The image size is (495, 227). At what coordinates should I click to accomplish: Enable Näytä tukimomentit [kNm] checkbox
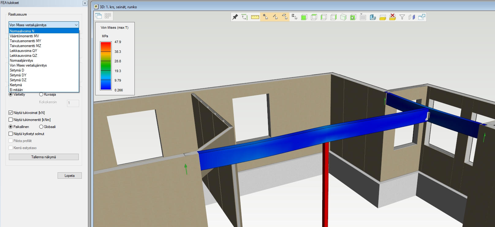11,120
